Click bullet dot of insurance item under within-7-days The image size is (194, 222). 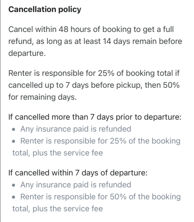(14, 185)
